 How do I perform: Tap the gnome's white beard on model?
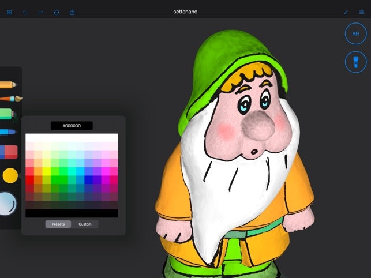tap(227, 196)
